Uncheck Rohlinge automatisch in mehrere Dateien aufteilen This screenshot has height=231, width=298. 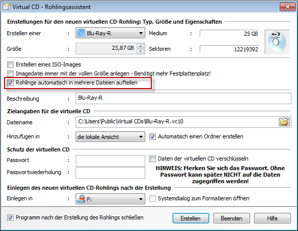pos(10,83)
